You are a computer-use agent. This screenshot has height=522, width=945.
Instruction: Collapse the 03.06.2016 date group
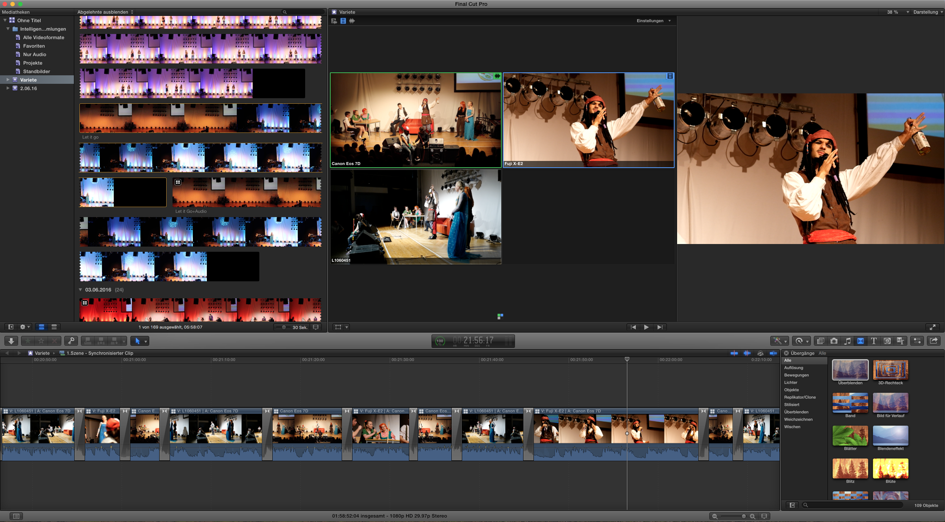pyautogui.click(x=81, y=290)
